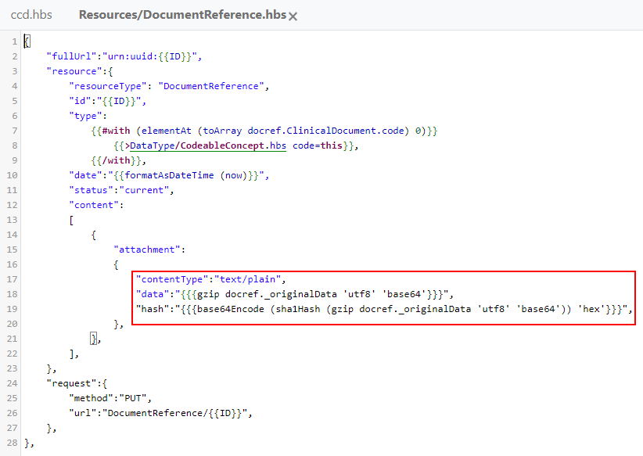Viewport: 643px width, 456px height.
Task: Click the highlighted brace on line 1
Action: click(27, 40)
